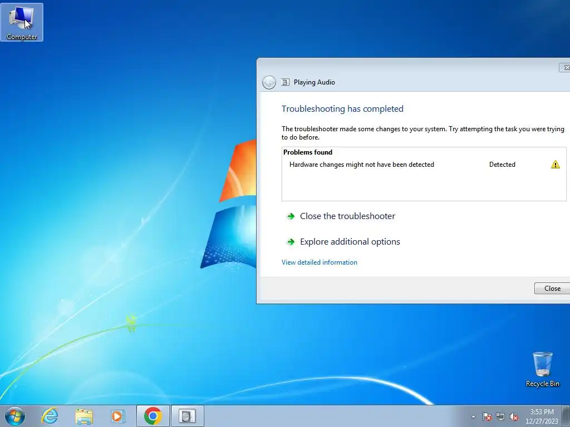This screenshot has width=570, height=427.
Task: Select the Recycle Bin desktop icon
Action: [x=542, y=369]
